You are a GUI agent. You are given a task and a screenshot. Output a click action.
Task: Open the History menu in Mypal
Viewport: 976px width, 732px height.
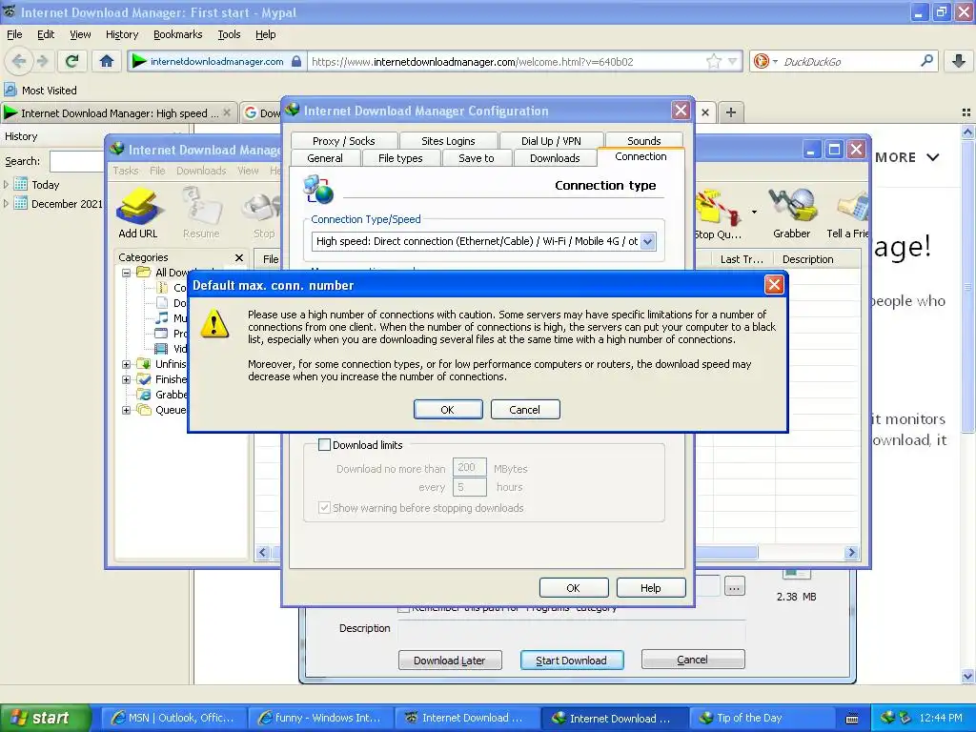coord(122,34)
